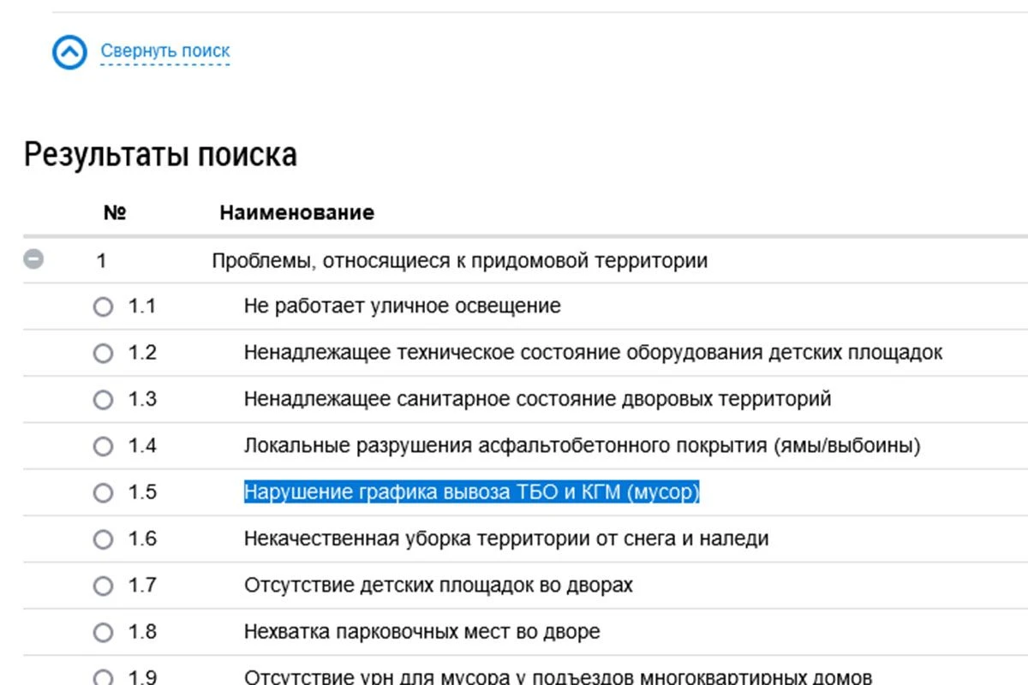
Task: Click number '1.8' in the list
Action: [142, 632]
